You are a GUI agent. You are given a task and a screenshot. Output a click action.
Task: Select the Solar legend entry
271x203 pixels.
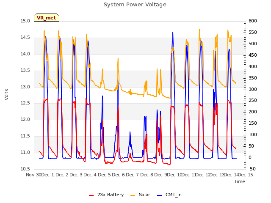[140, 195]
